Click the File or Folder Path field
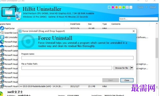160x96 pixels. point(67,68)
